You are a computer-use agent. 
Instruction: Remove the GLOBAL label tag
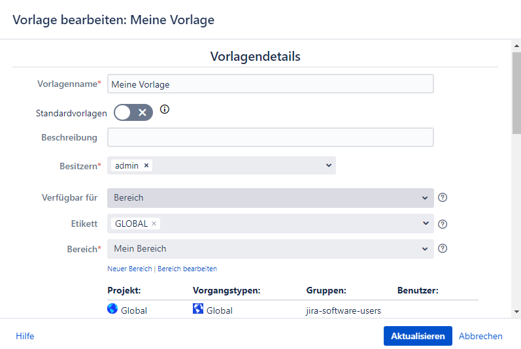tap(154, 224)
